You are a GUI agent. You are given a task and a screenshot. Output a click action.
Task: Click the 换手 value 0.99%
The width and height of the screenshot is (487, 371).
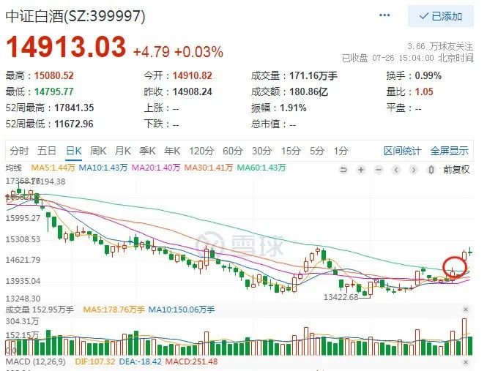click(x=428, y=75)
